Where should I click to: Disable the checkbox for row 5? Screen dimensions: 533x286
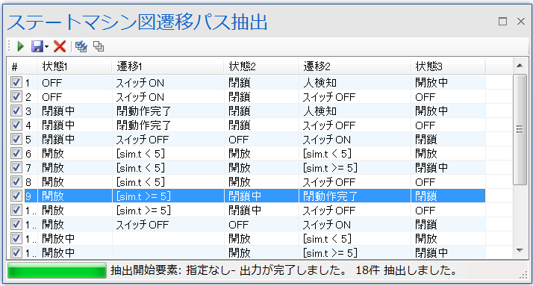point(16,139)
